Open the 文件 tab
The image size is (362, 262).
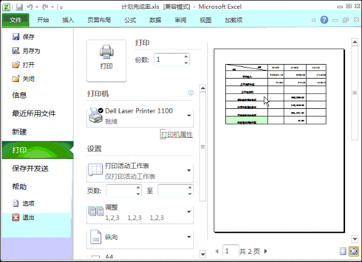(x=15, y=20)
